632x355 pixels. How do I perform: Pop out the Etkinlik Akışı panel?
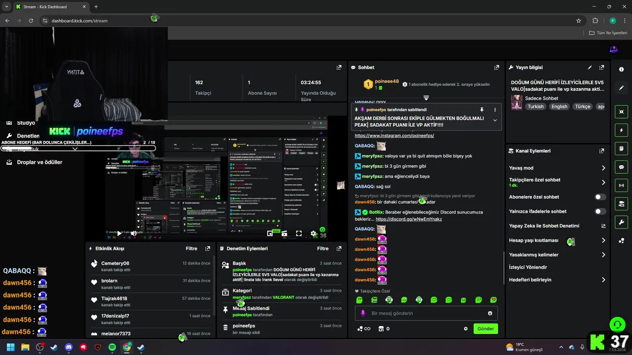(x=207, y=248)
